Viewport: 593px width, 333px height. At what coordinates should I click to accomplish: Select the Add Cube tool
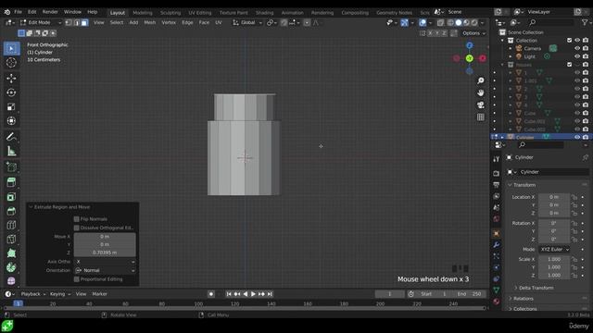[x=11, y=166]
